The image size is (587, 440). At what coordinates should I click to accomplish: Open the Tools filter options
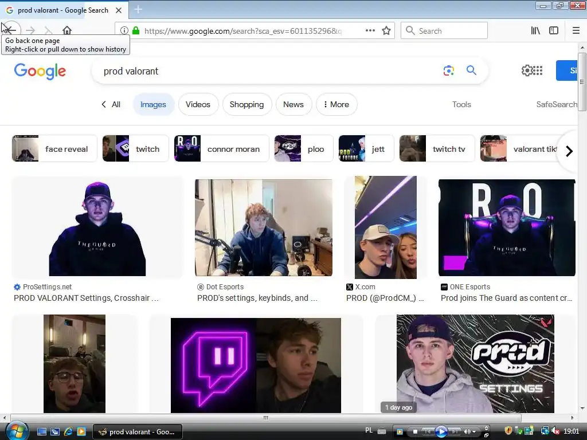pyautogui.click(x=461, y=104)
